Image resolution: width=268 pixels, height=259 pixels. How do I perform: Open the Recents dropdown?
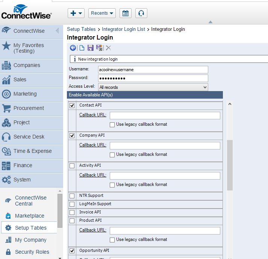pos(102,13)
